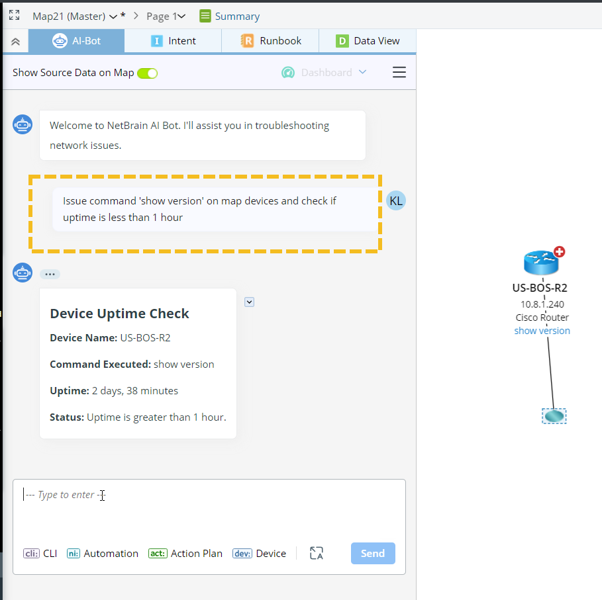The width and height of the screenshot is (602, 600).
Task: Click the Device Name: US-BOS-R2 line
Action: pos(110,338)
